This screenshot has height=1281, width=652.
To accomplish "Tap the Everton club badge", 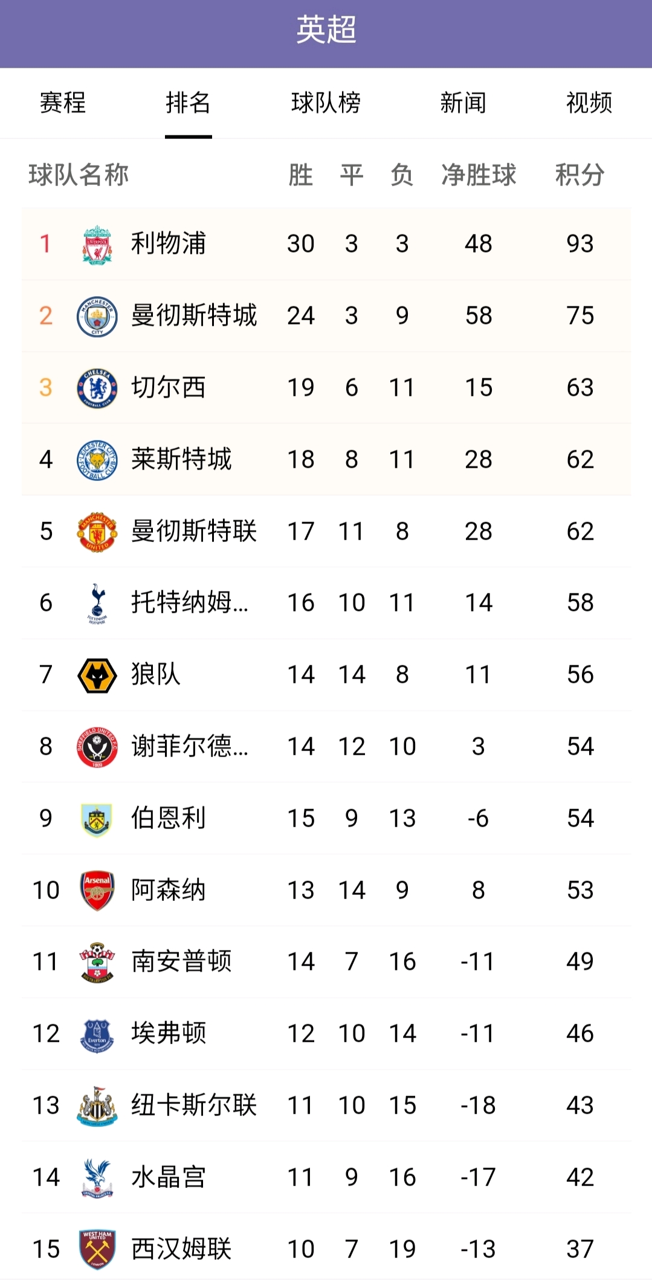I will point(97,1034).
